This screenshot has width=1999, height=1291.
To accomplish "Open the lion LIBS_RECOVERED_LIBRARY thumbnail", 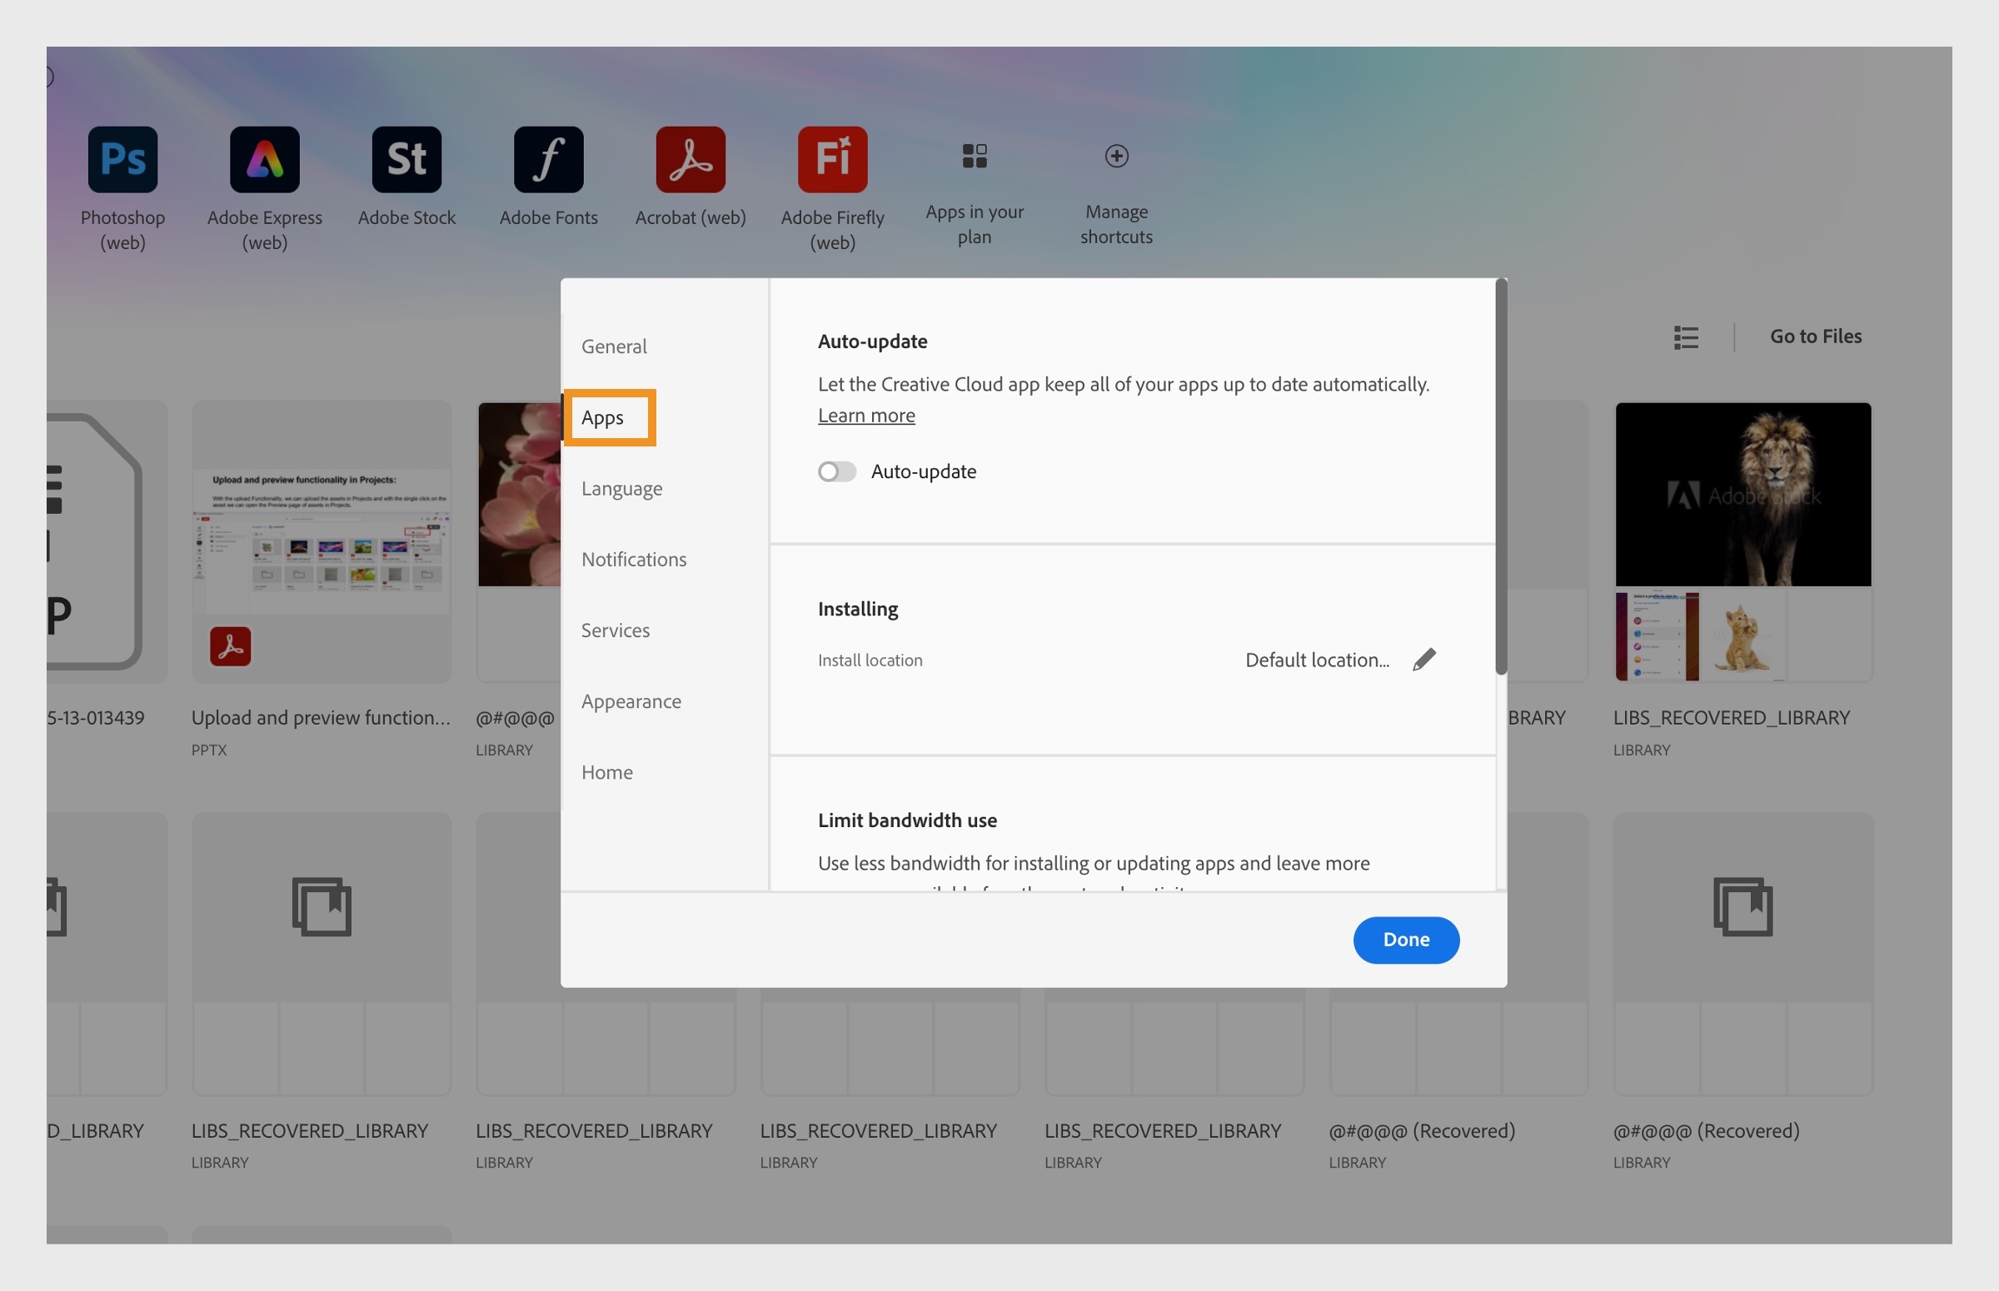I will pyautogui.click(x=1742, y=494).
